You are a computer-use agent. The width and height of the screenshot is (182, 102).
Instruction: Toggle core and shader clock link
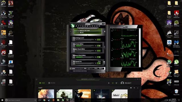[x=104, y=48]
